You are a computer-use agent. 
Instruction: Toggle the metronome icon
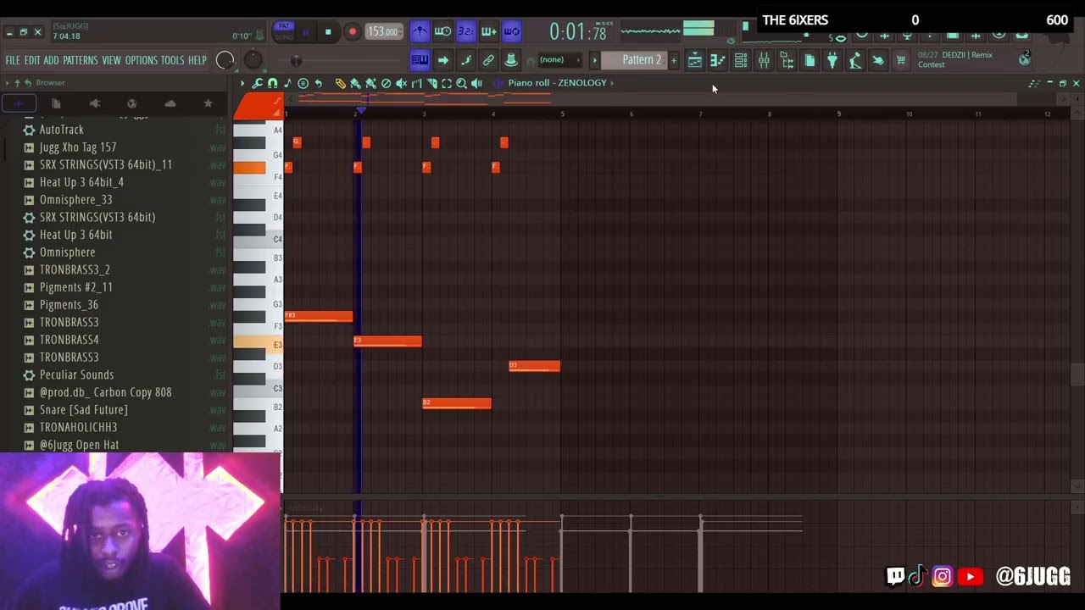(420, 31)
